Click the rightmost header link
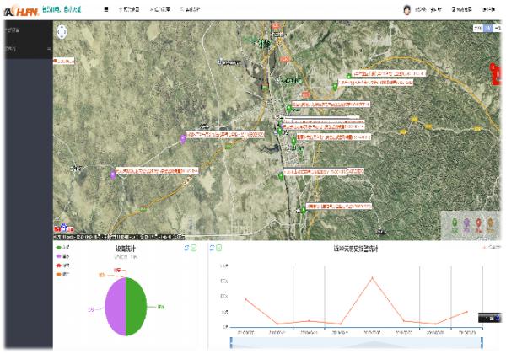 [488, 8]
